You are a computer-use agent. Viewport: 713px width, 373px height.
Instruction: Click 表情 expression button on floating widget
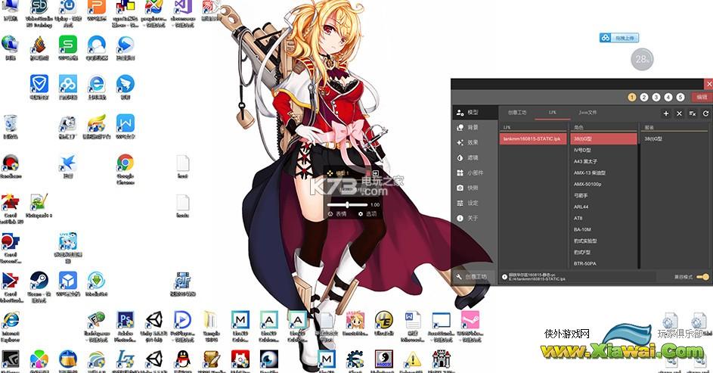point(337,214)
